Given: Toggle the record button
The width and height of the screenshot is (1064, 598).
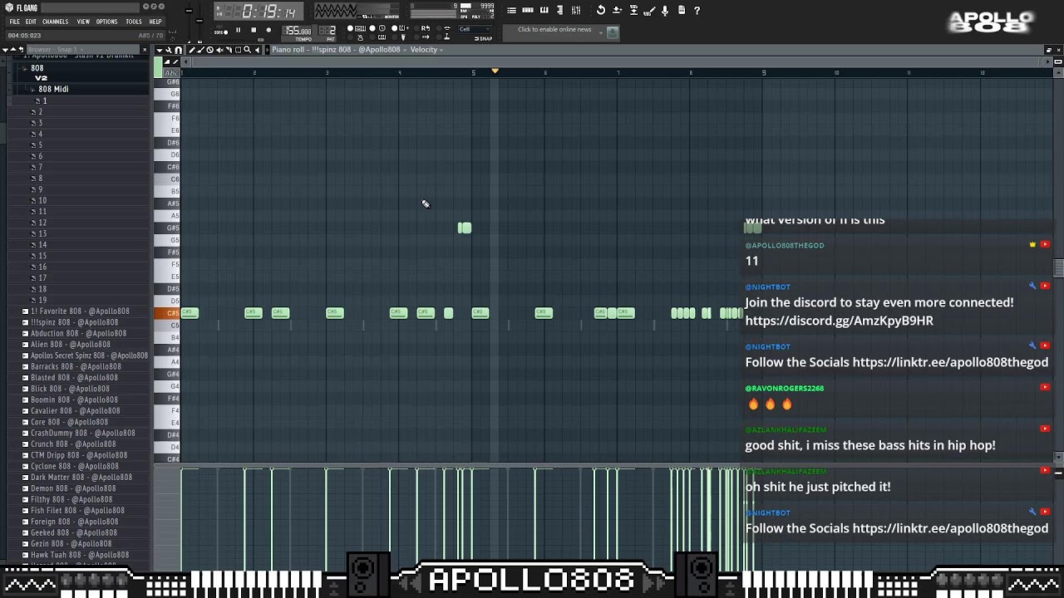Looking at the screenshot, I should tap(268, 30).
